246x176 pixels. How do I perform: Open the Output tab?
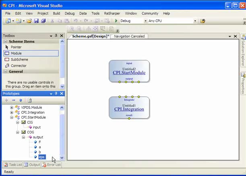click(x=32, y=165)
